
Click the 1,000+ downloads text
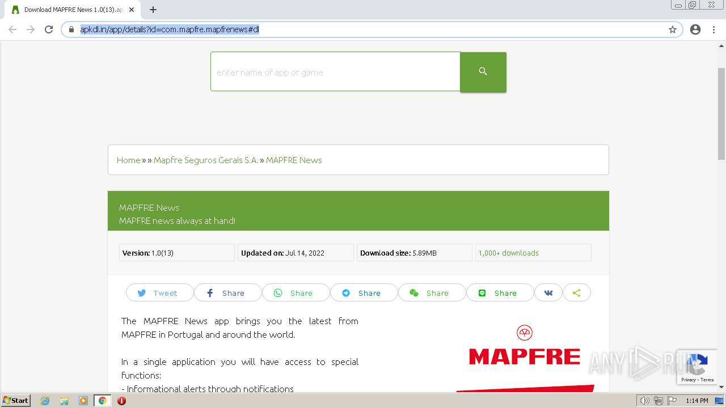pos(509,253)
